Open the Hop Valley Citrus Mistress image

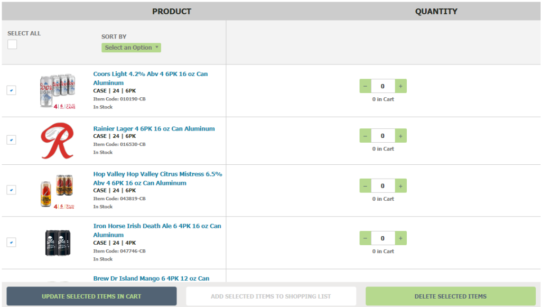58,191
